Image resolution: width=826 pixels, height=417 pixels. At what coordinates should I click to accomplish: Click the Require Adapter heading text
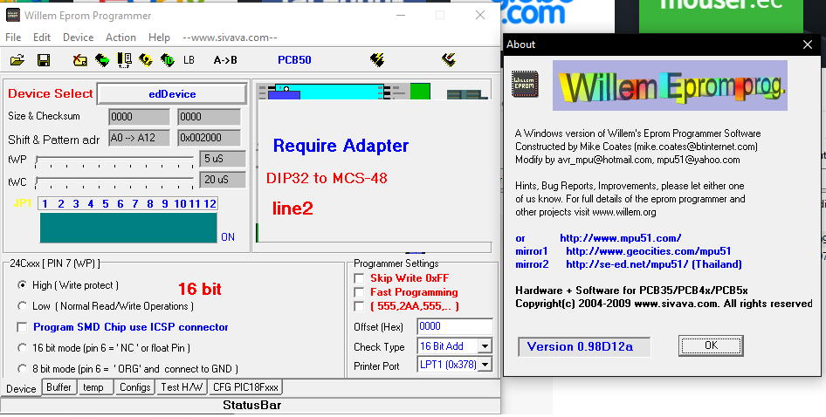341,146
